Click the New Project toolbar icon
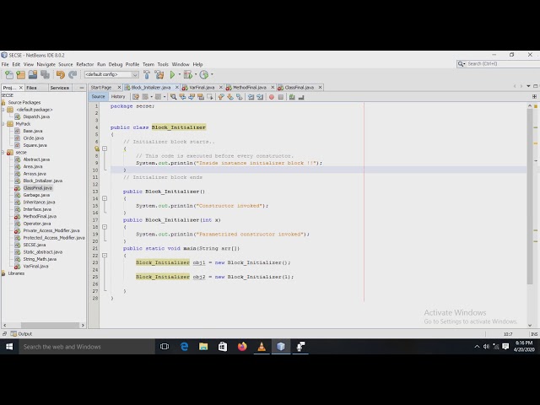Image resolution: width=540 pixels, height=405 pixels. [20, 74]
